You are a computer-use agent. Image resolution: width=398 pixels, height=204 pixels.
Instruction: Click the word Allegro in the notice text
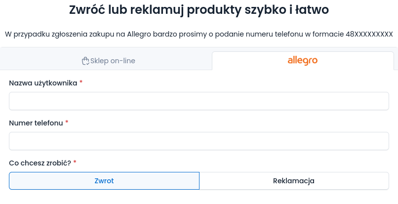click(140, 34)
